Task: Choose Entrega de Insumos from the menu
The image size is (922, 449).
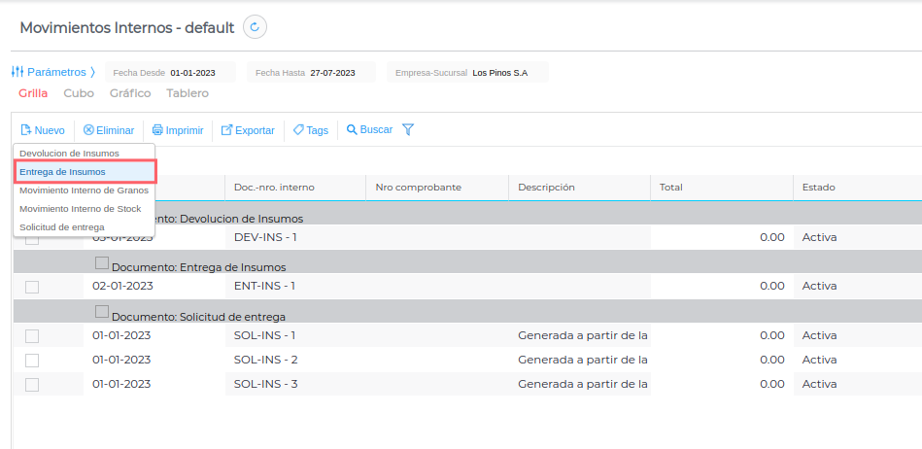Action: [x=85, y=172]
